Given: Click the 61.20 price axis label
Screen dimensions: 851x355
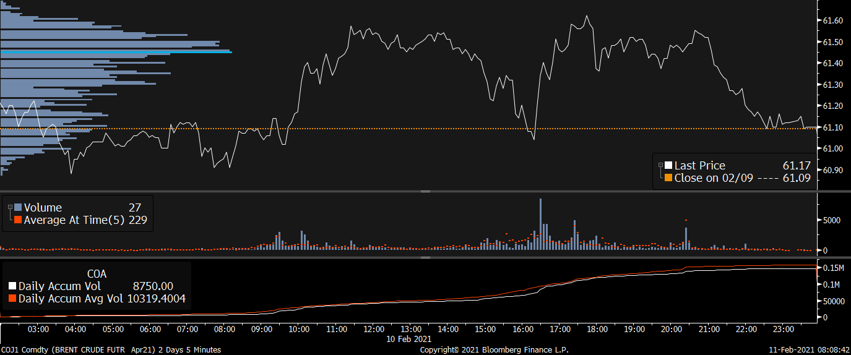Looking at the screenshot, I should pos(833,106).
